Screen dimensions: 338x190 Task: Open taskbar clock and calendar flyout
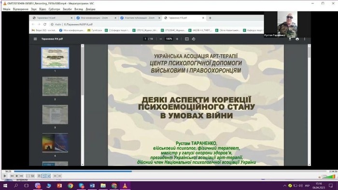pos(319,186)
